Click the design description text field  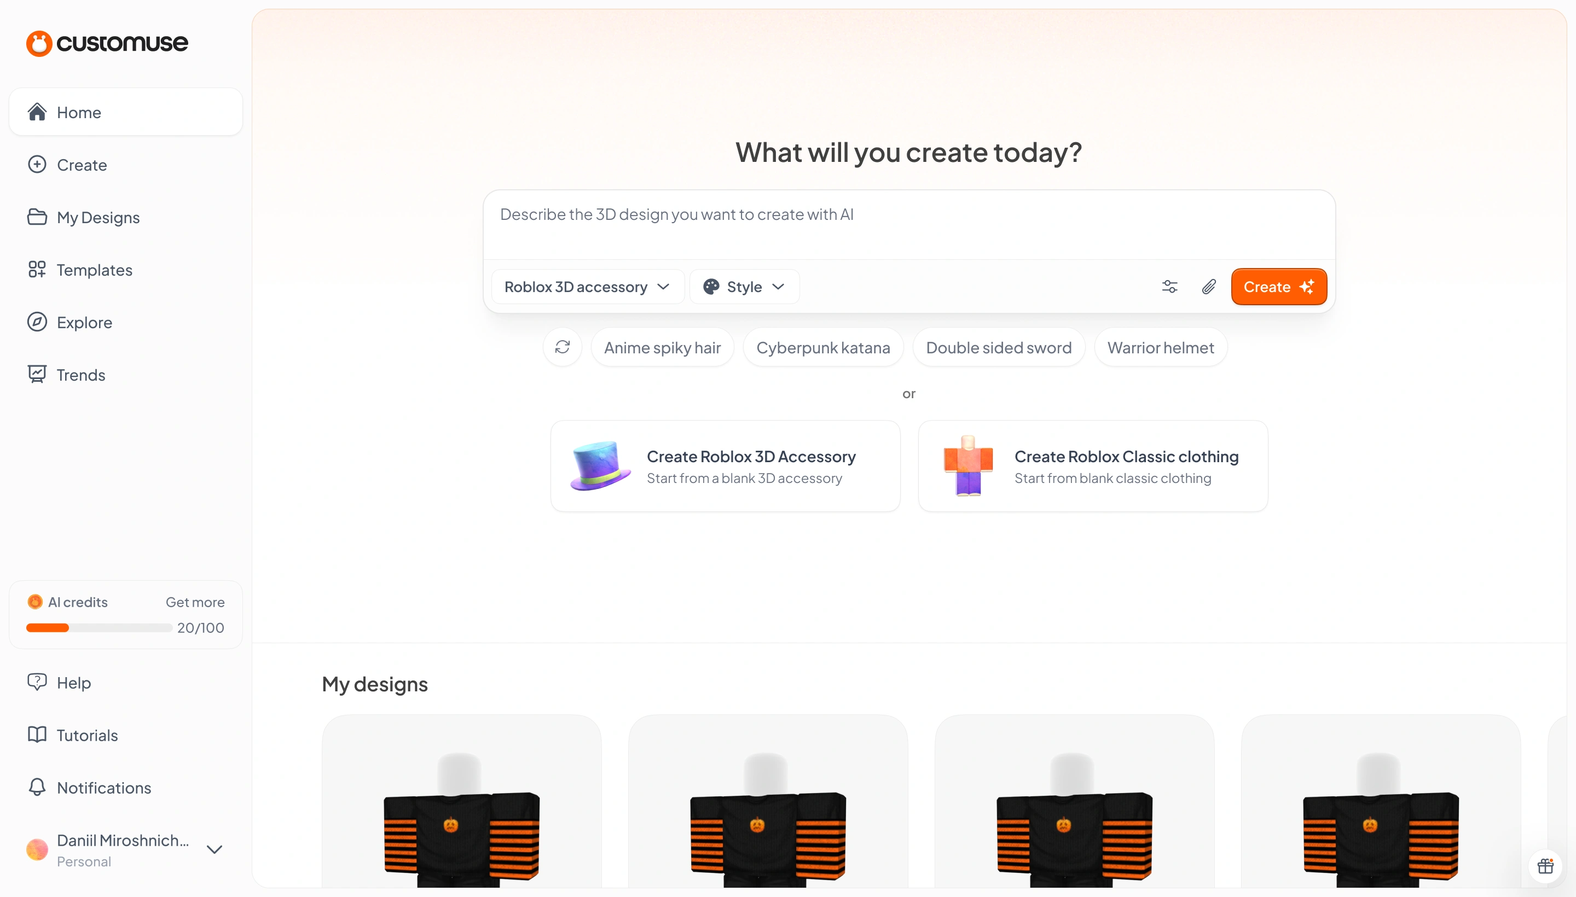click(x=908, y=225)
